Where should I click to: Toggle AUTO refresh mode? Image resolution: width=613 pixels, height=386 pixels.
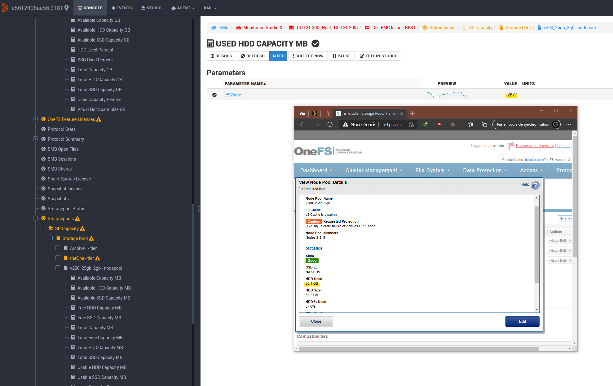tap(278, 56)
